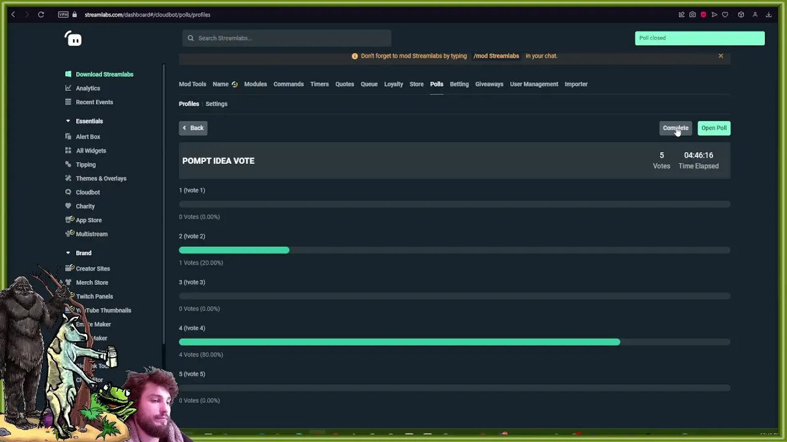787x442 pixels.
Task: Click the POMPT IDEA VOTE poll title
Action: [x=218, y=161]
